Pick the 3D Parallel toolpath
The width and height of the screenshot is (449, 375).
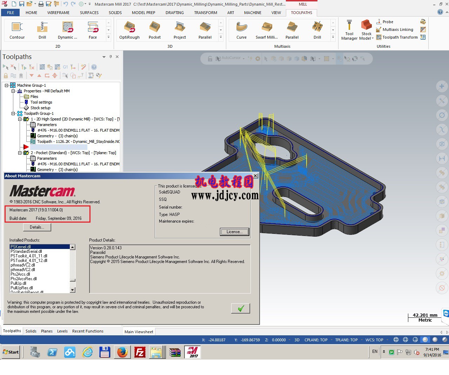click(205, 30)
